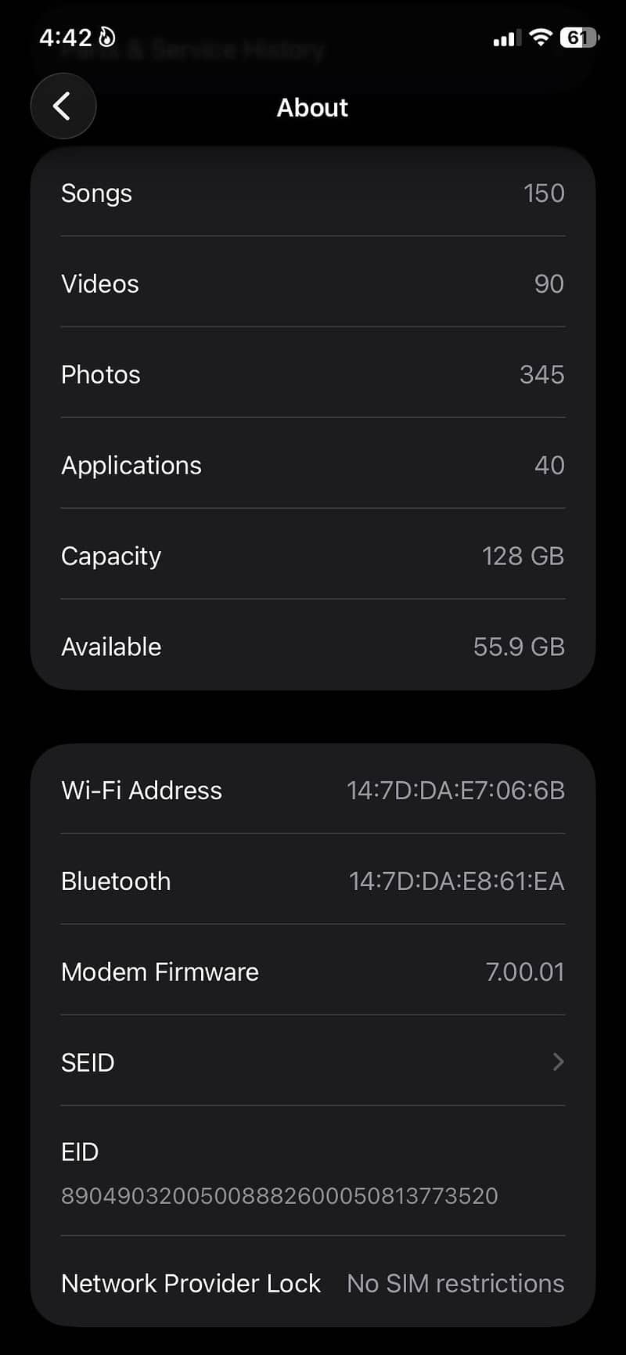Tap the Wi-Fi Address value
626x1355 pixels.
click(x=455, y=791)
